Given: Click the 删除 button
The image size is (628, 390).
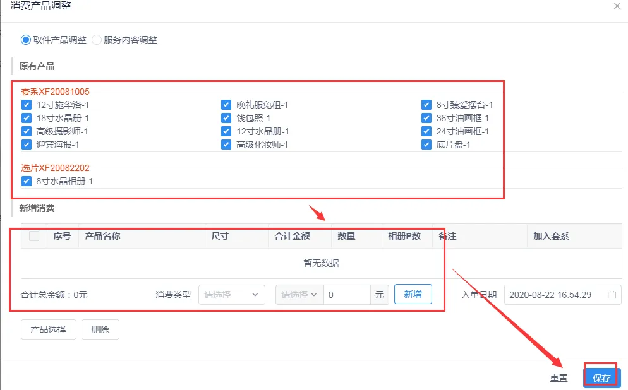Looking at the screenshot, I should tap(100, 329).
